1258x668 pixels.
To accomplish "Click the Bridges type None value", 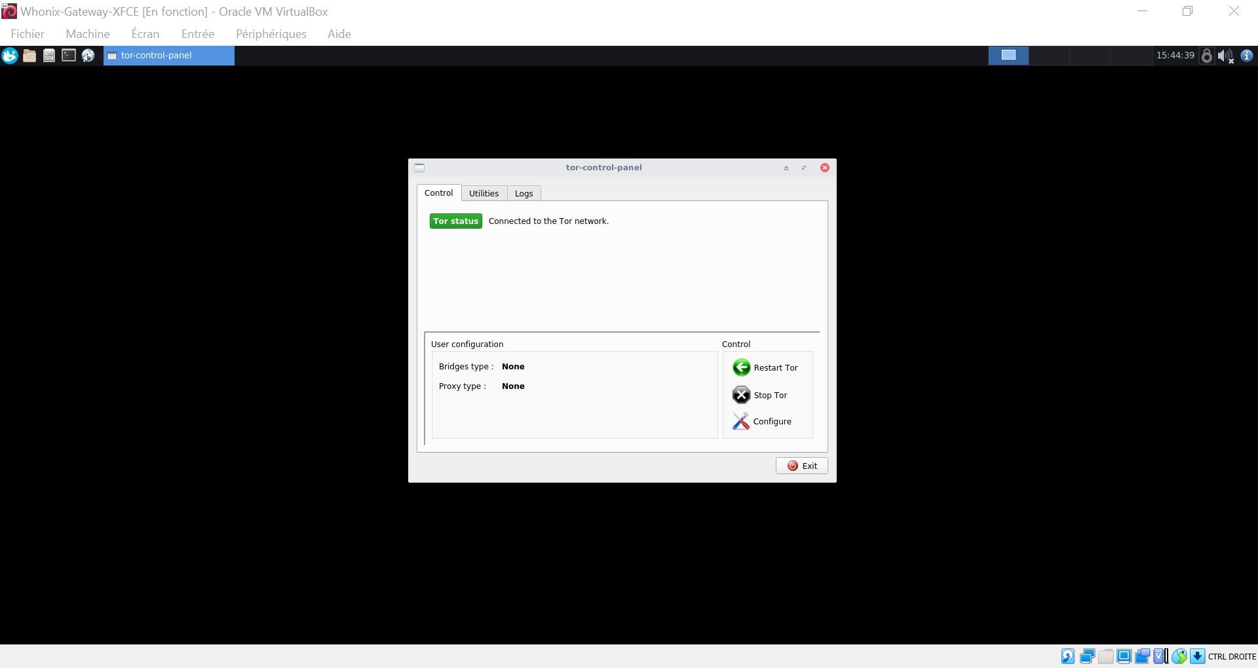I will coord(513,367).
